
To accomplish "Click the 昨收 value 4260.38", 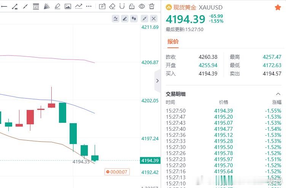I will click(208, 57).
